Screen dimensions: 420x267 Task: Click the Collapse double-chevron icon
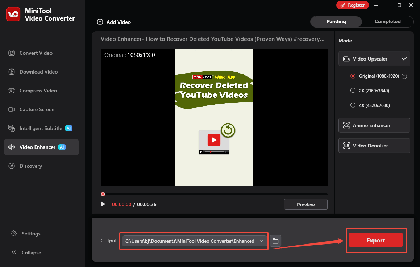point(14,252)
